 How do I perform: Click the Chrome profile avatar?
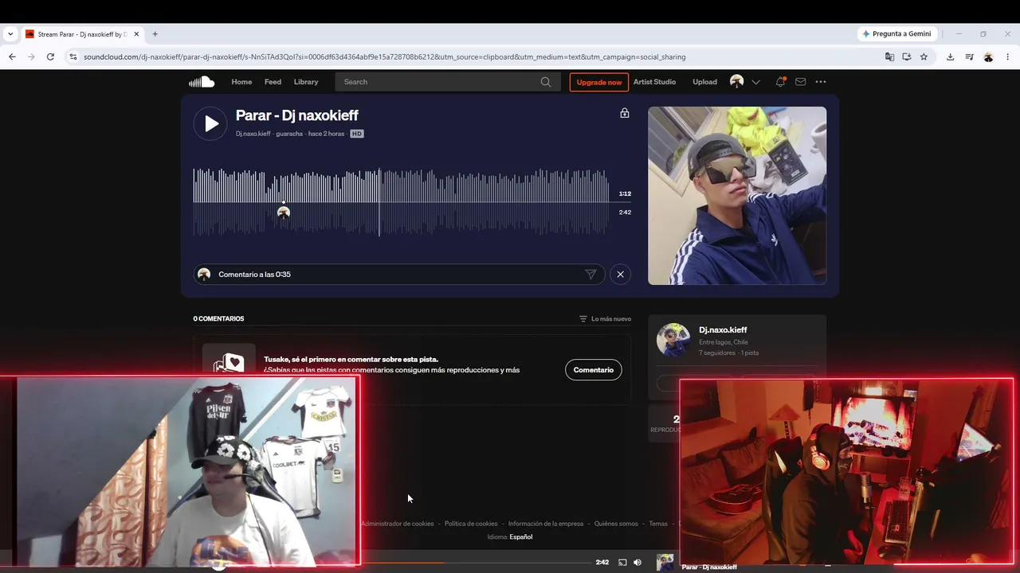click(988, 57)
